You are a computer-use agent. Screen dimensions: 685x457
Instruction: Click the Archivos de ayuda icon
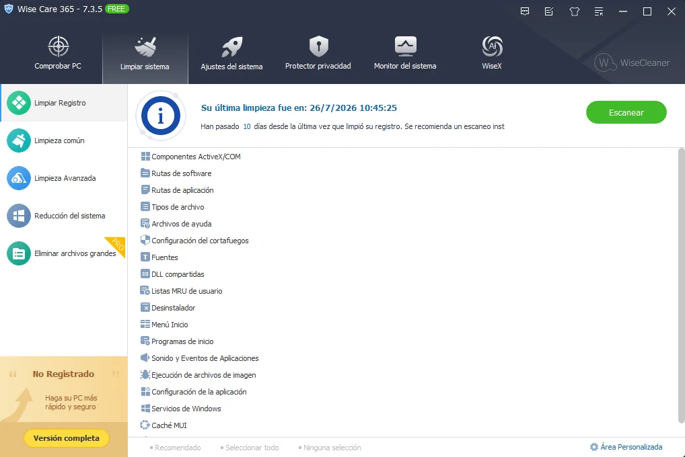pyautogui.click(x=145, y=224)
